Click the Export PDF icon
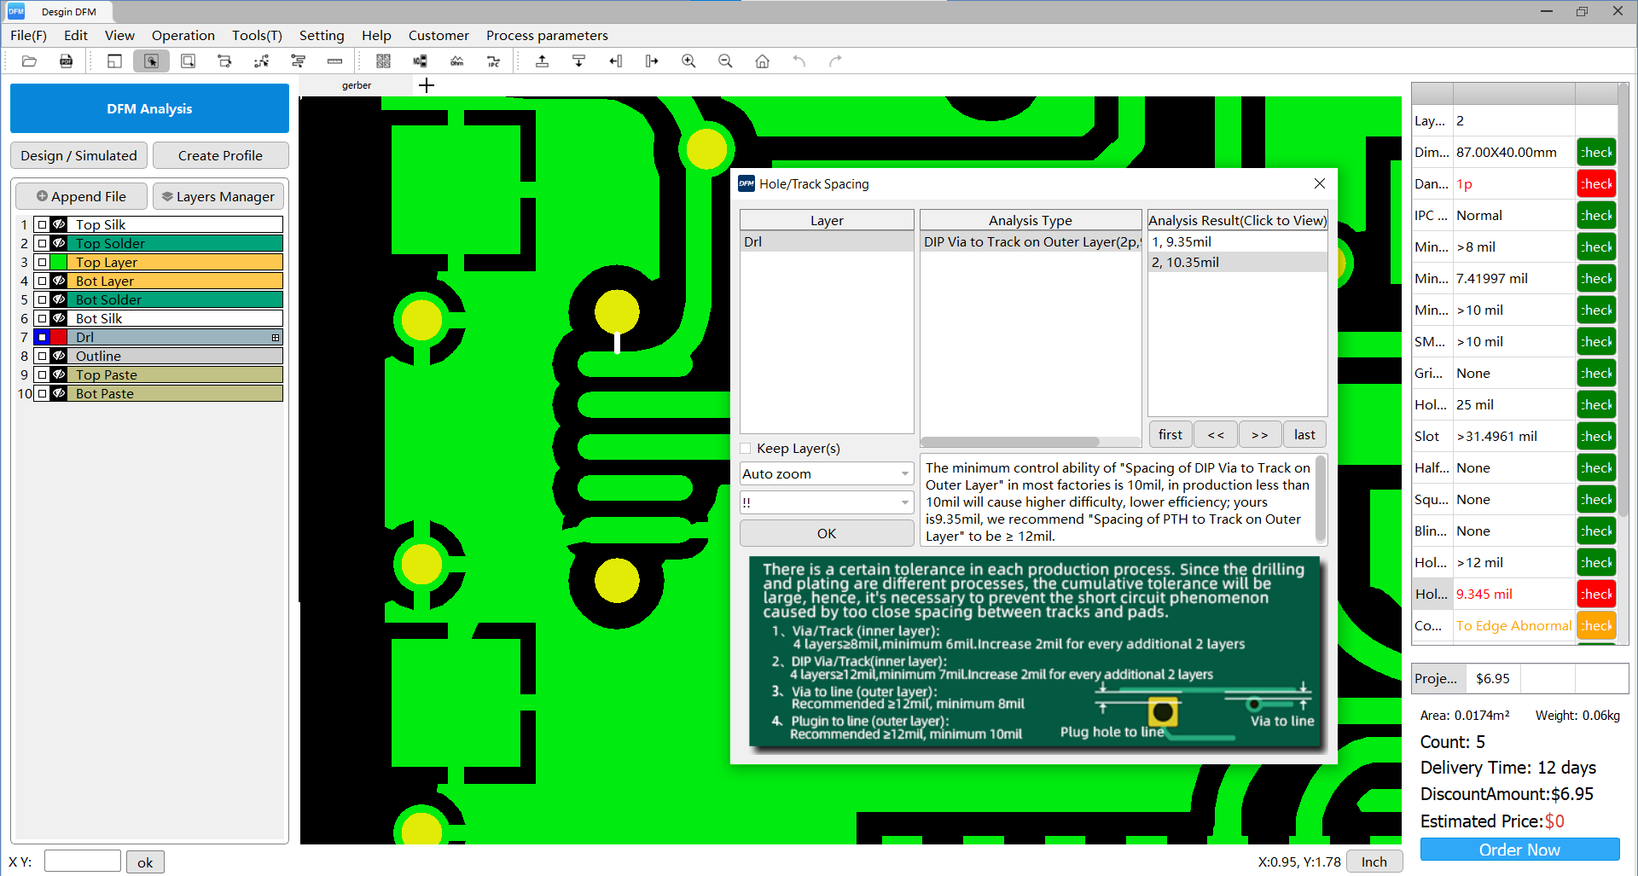 (x=66, y=61)
